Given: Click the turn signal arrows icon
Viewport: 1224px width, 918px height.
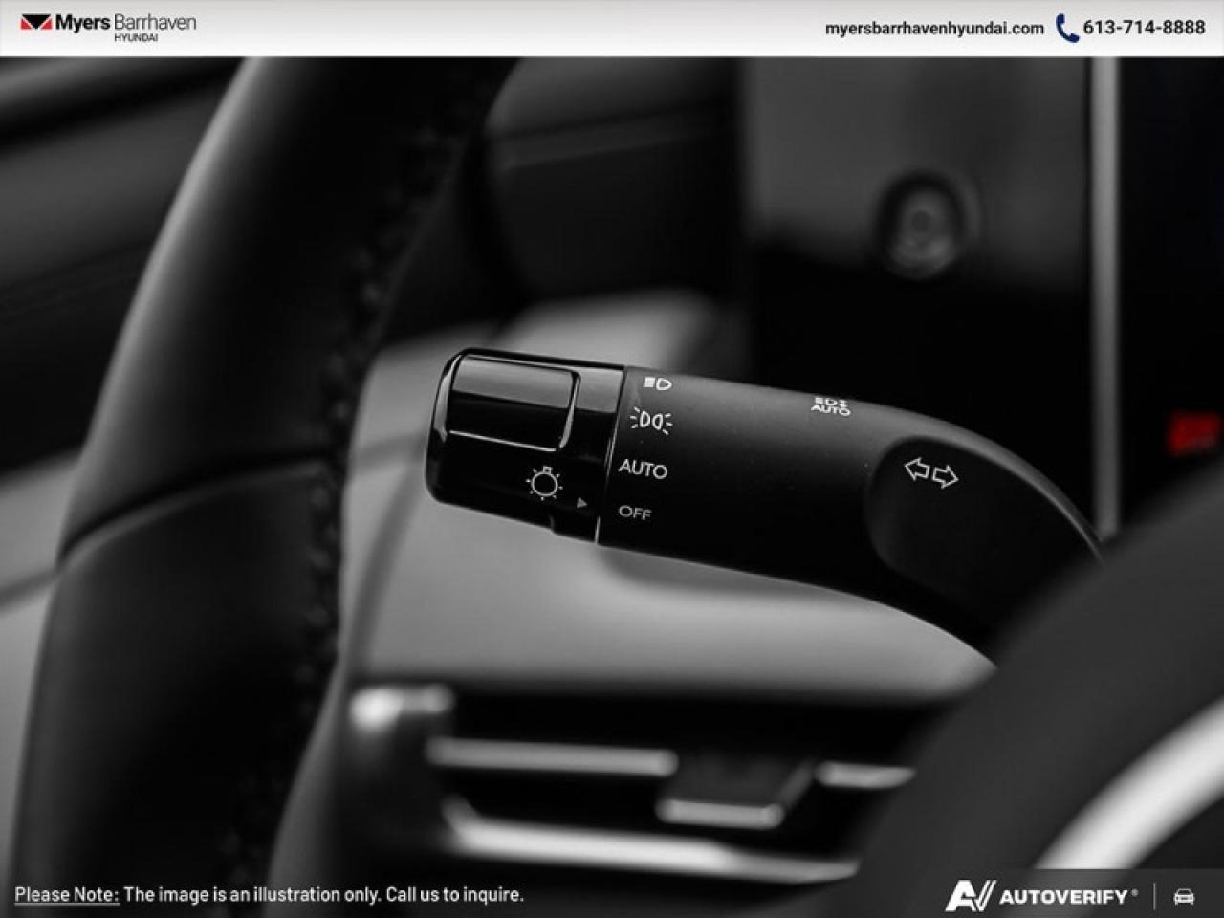Looking at the screenshot, I should tap(932, 471).
